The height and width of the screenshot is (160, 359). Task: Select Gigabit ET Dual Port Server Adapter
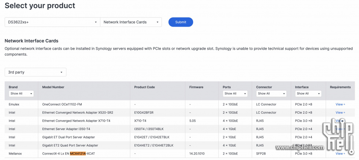[x=69, y=137]
